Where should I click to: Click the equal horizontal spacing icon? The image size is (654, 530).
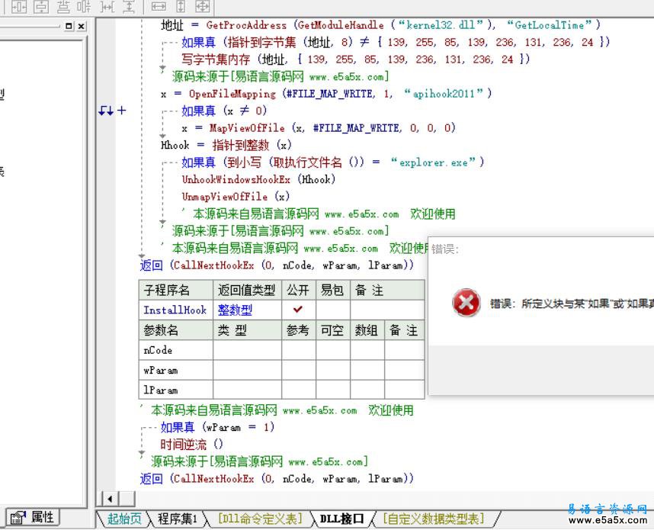(107, 8)
